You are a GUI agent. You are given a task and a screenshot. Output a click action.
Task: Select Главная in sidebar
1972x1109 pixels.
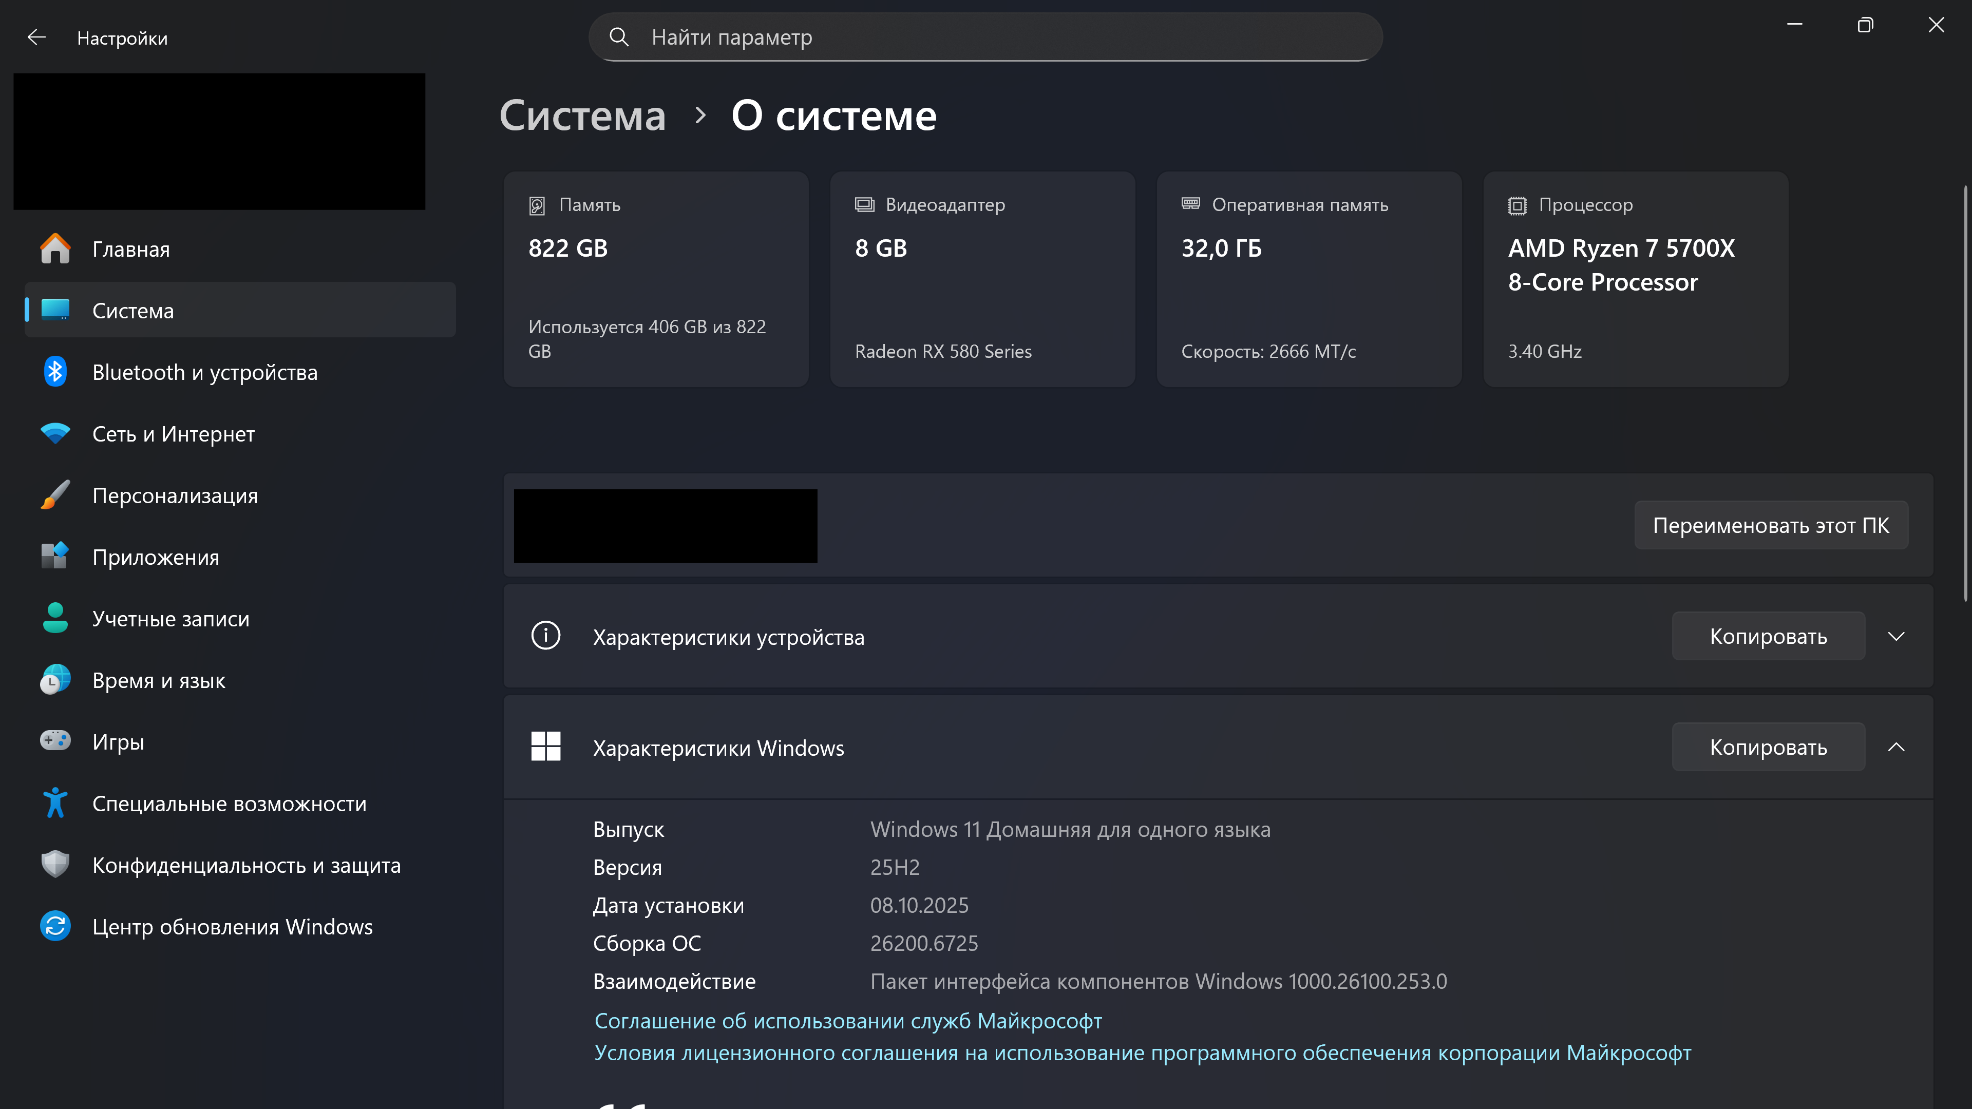click(131, 250)
